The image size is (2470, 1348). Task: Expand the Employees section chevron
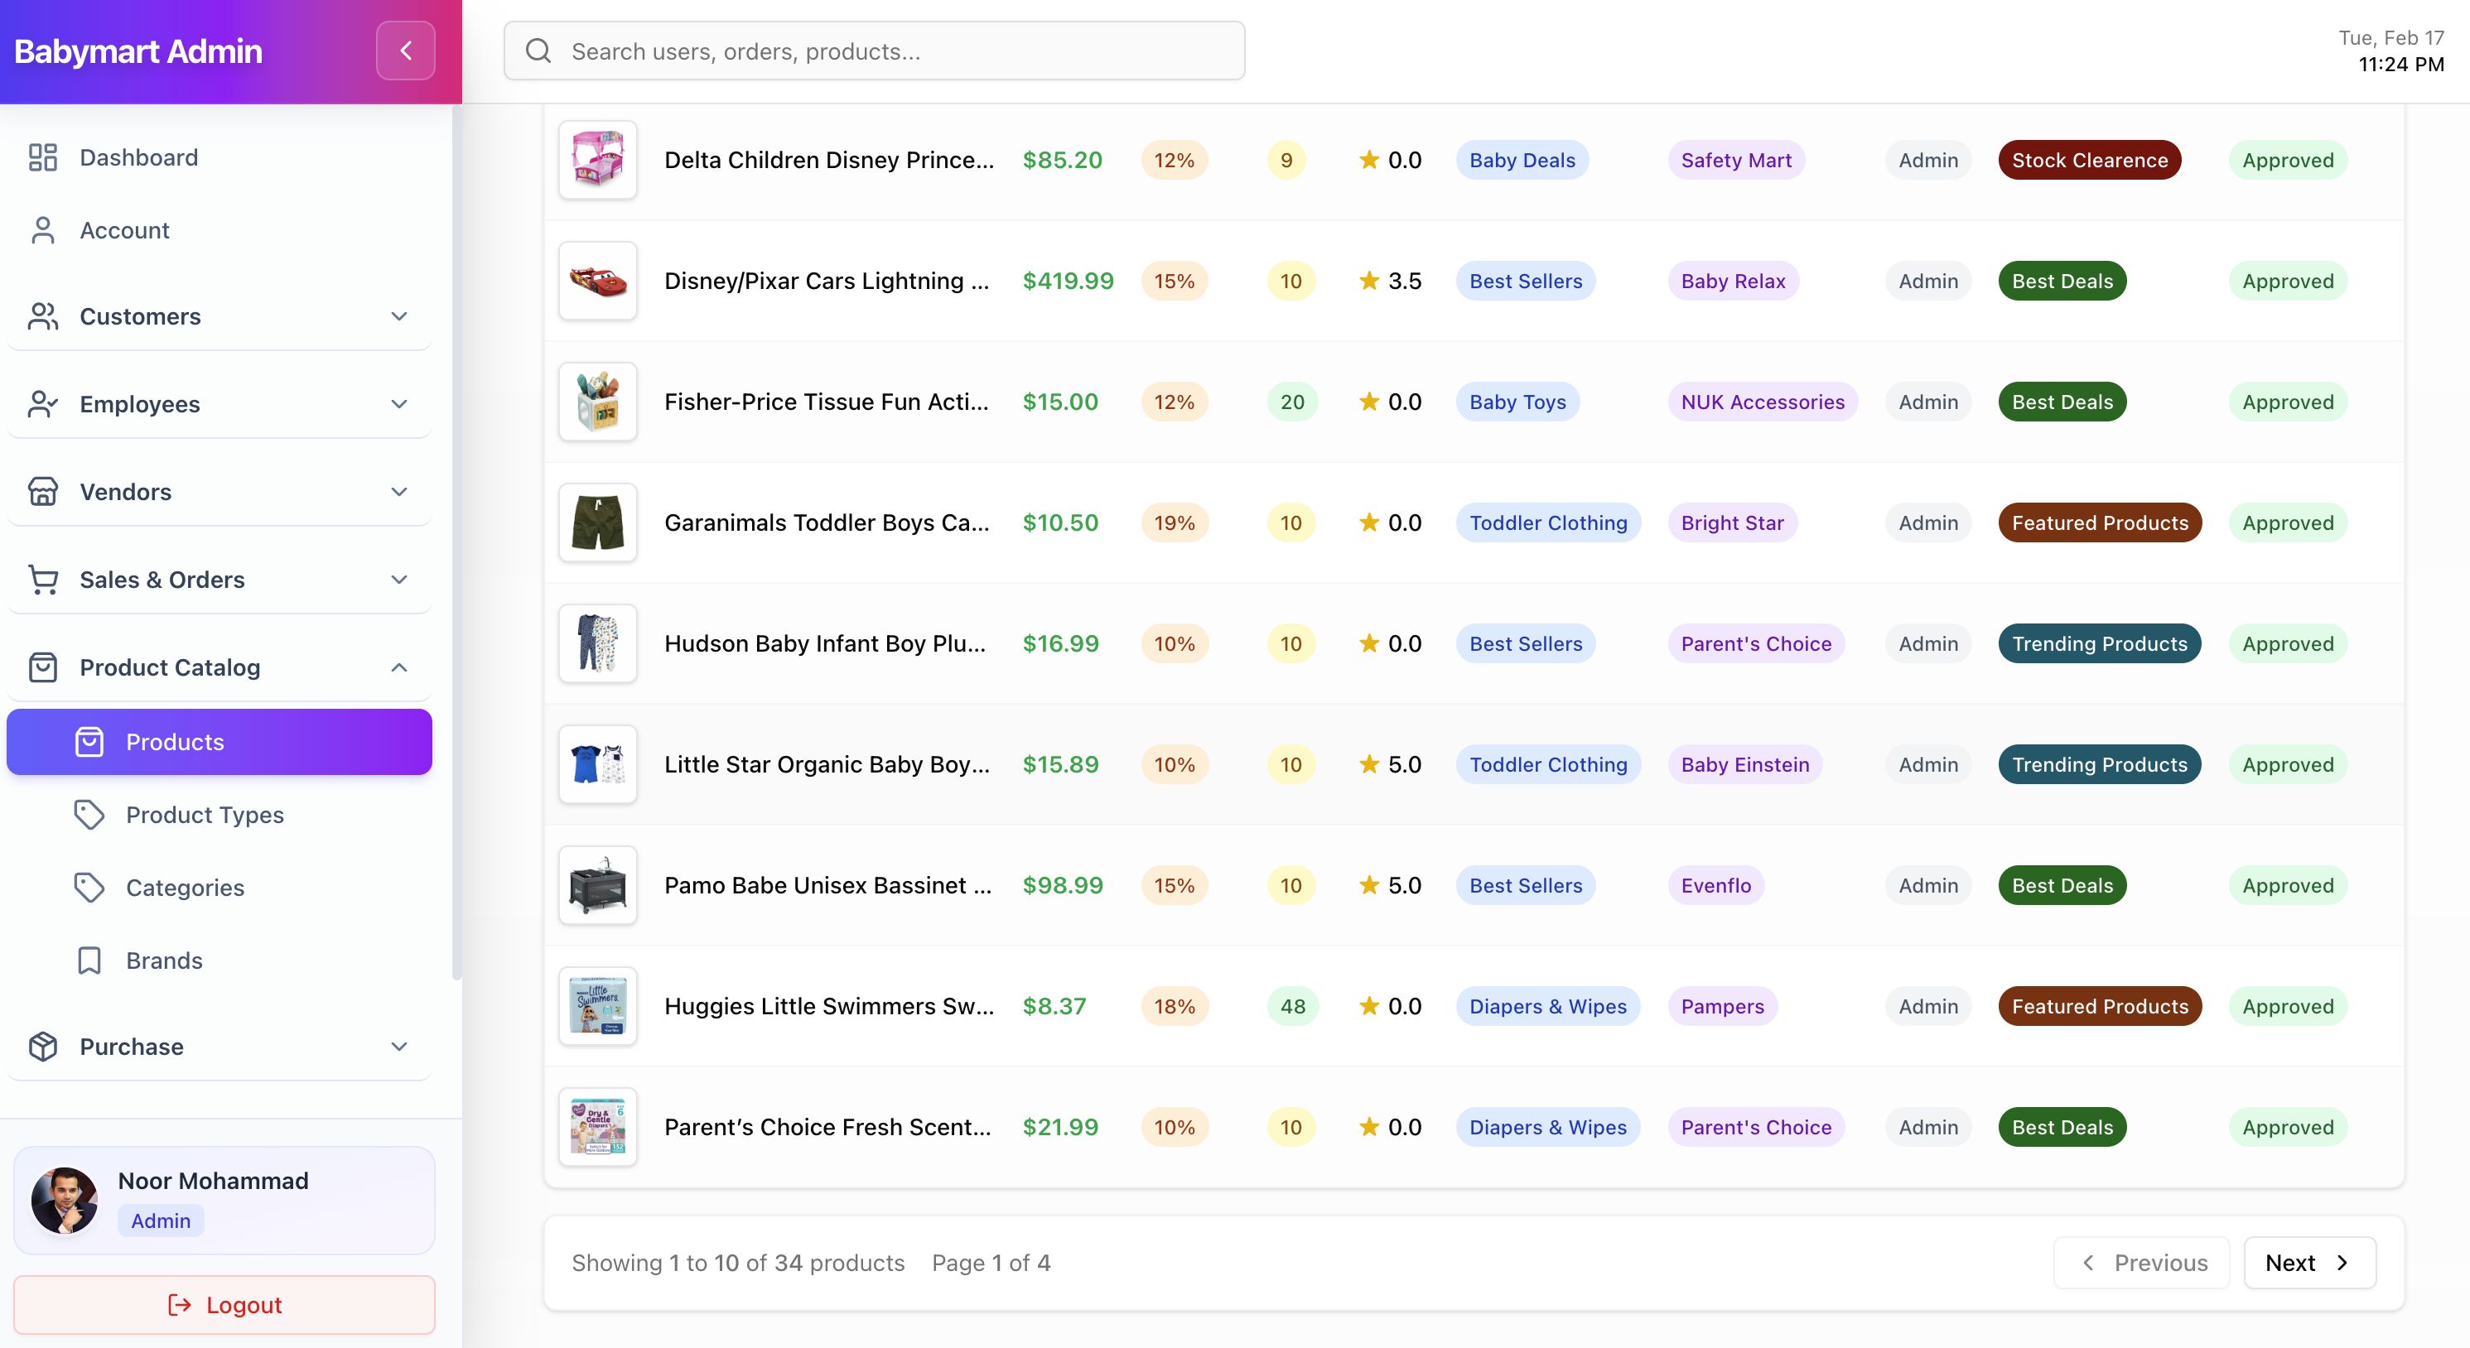click(399, 403)
